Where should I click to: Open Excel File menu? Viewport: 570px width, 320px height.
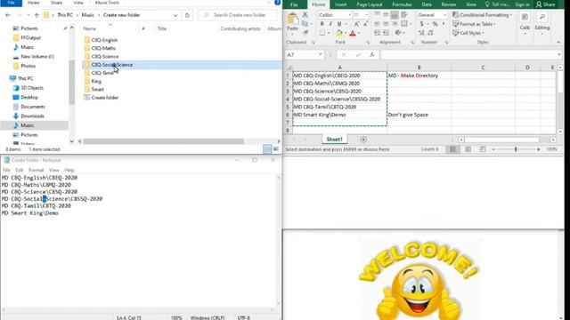(294, 4)
